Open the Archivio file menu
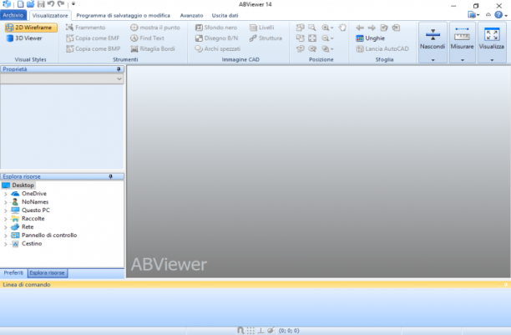 pyautogui.click(x=13, y=15)
